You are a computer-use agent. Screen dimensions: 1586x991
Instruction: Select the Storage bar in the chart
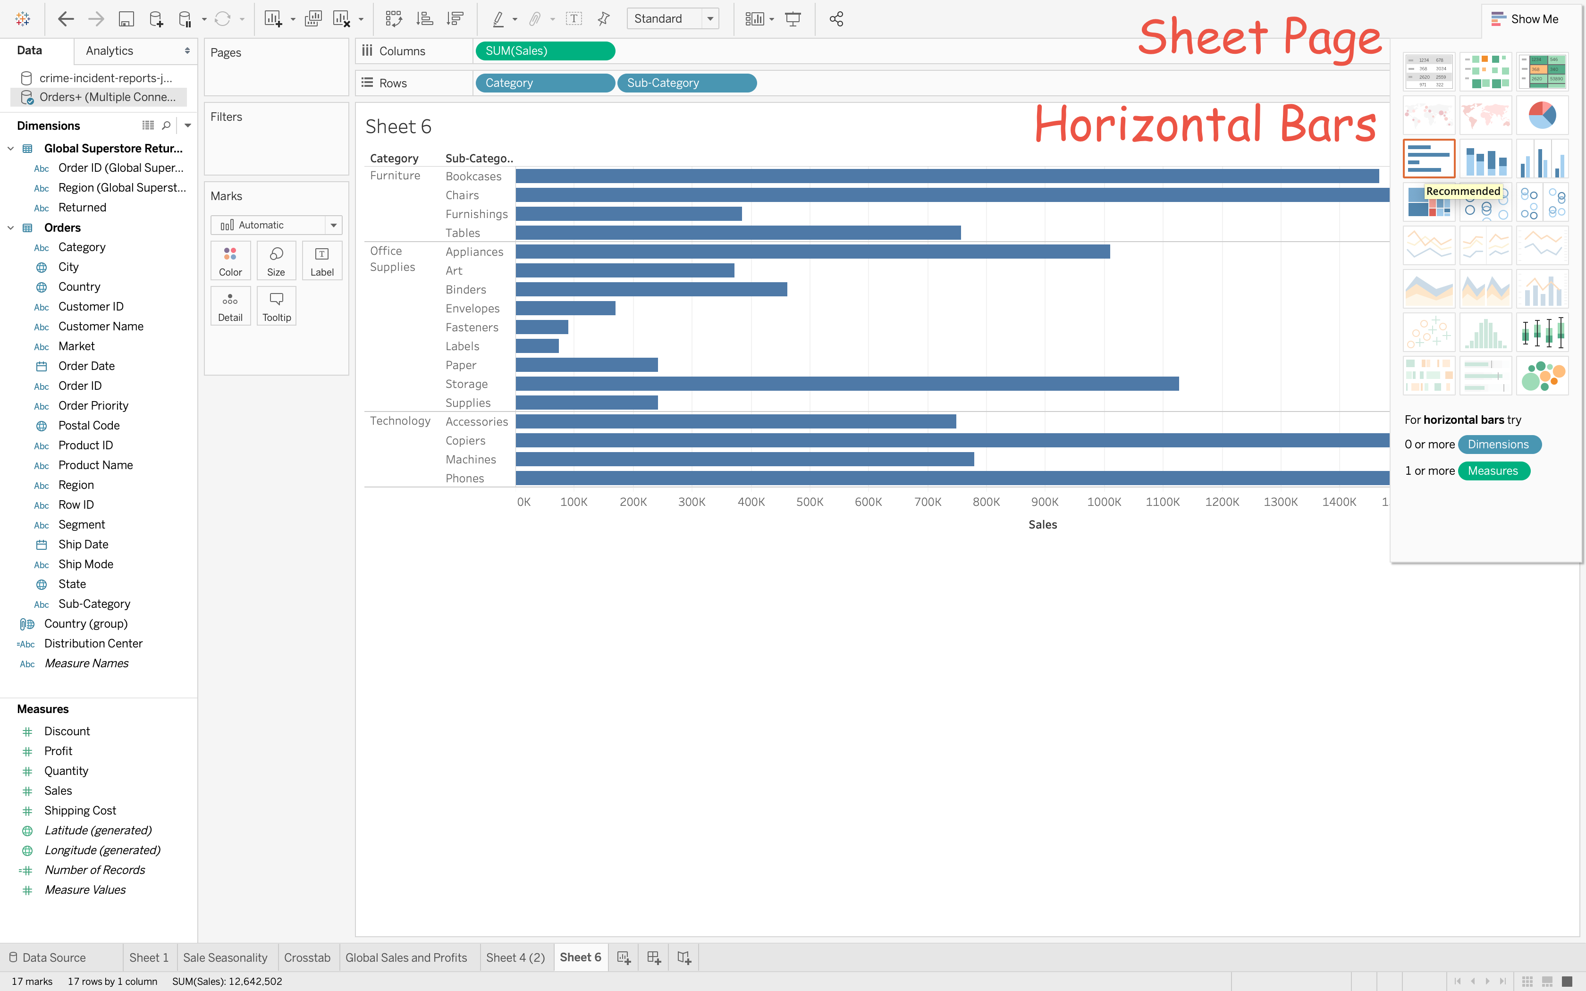[x=847, y=383]
